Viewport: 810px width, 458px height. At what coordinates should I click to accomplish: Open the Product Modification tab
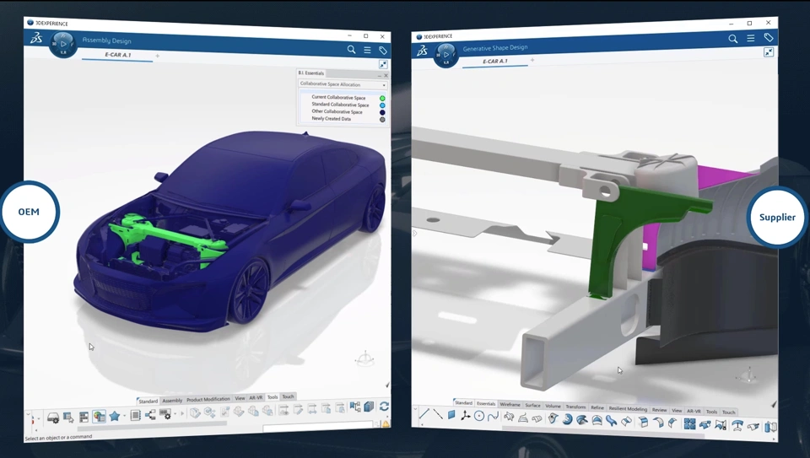tap(208, 399)
